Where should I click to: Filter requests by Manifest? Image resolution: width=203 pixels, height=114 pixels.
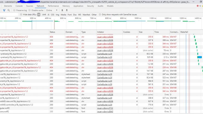[x=86, y=15]
